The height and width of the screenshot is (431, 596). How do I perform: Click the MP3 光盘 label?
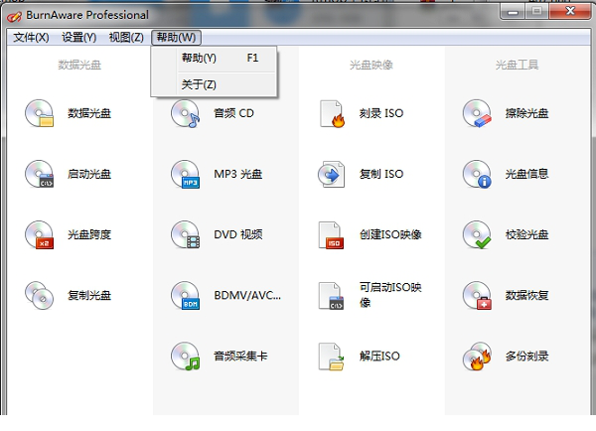pyautogui.click(x=238, y=174)
